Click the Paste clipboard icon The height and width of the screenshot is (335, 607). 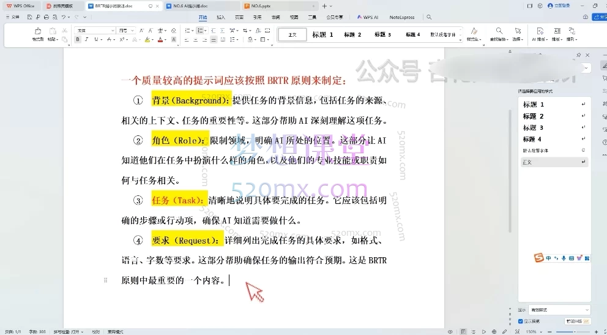53,32
